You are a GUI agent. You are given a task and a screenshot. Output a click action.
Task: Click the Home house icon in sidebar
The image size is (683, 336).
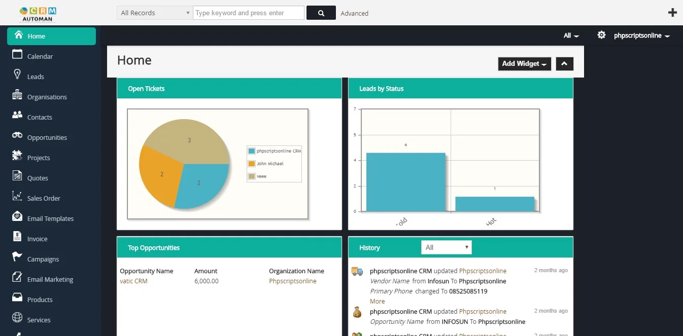coord(19,35)
